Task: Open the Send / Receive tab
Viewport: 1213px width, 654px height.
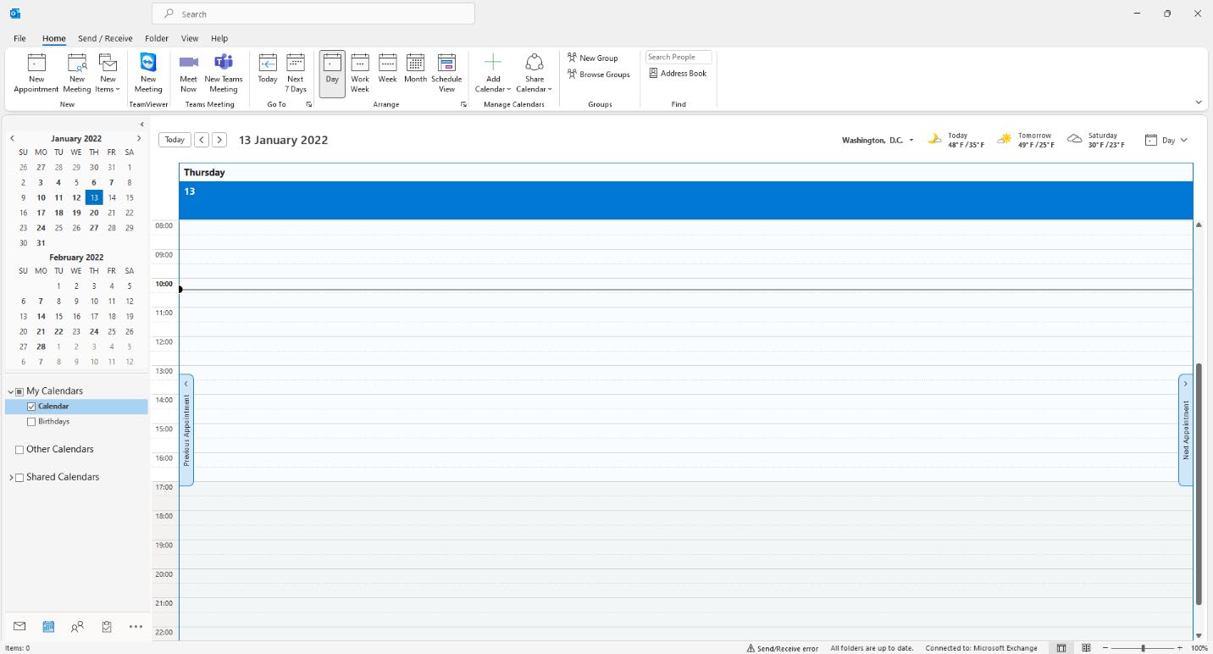Action: pyautogui.click(x=105, y=38)
